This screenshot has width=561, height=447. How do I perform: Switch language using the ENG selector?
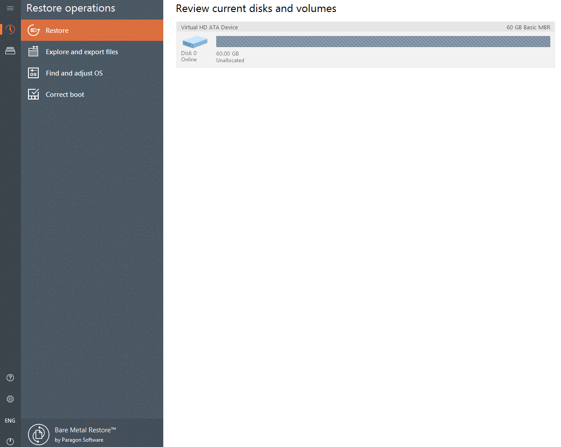10,420
